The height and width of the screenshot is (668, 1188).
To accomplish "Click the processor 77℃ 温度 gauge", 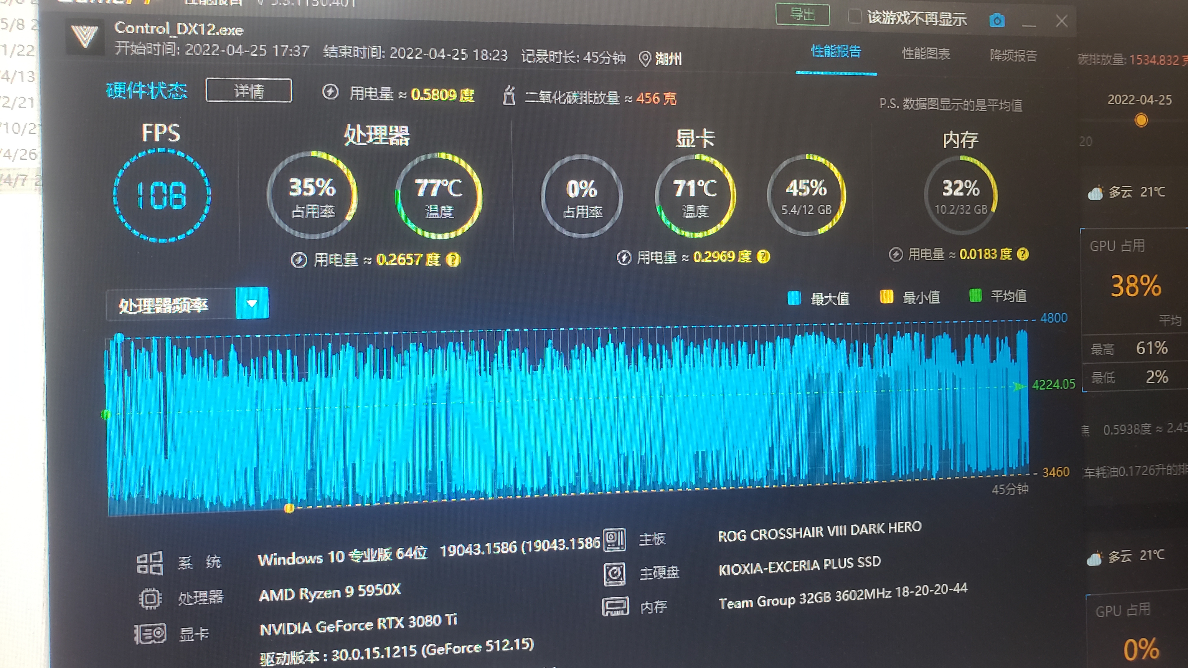I will (x=439, y=196).
